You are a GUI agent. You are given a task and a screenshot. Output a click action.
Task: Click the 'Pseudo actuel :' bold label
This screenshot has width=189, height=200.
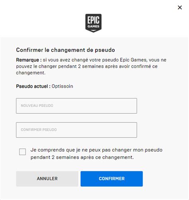pos(33,86)
